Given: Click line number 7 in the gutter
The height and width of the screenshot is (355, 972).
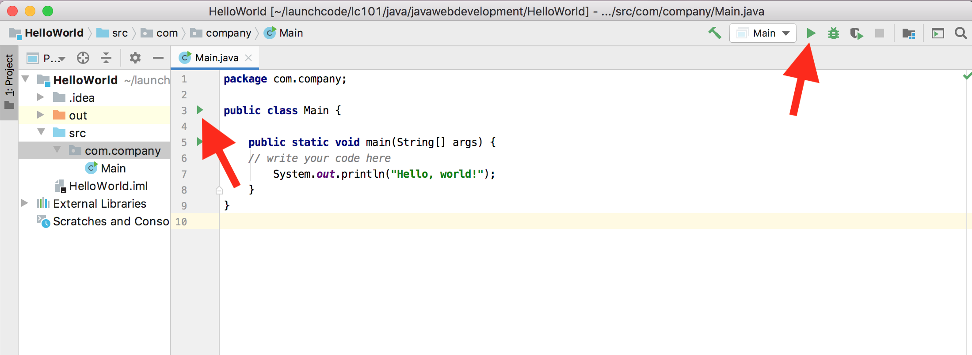Looking at the screenshot, I should [184, 174].
